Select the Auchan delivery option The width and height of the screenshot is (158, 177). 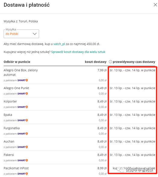pos(79,144)
